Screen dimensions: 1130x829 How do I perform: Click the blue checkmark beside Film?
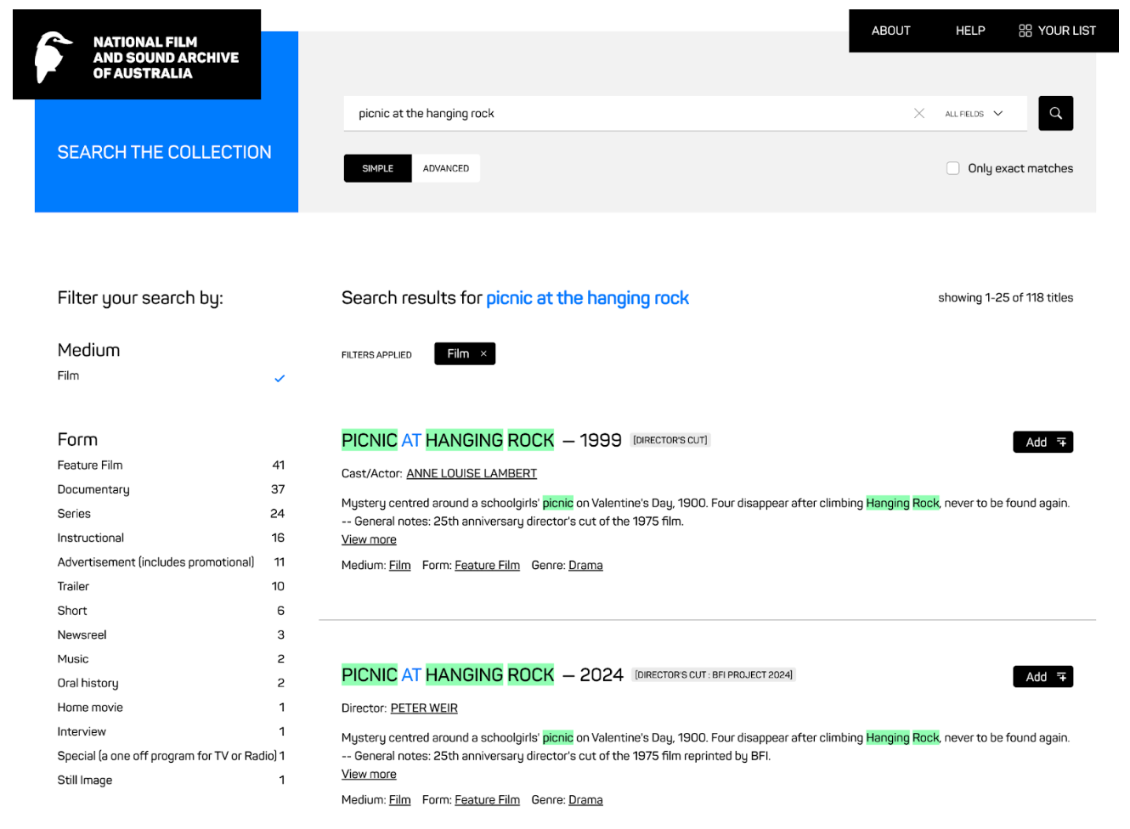[280, 378]
